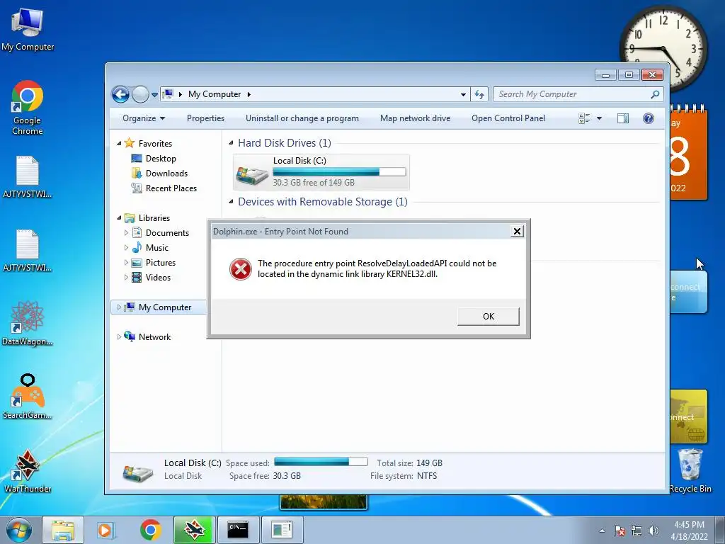Click the red error icon in dialog
The height and width of the screenshot is (544, 725).
tap(241, 268)
